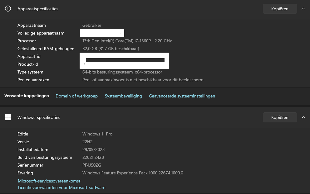Screen dimensions: 310x194
Task: Click the 'Apparaat-id' label
Action: coord(29,56)
